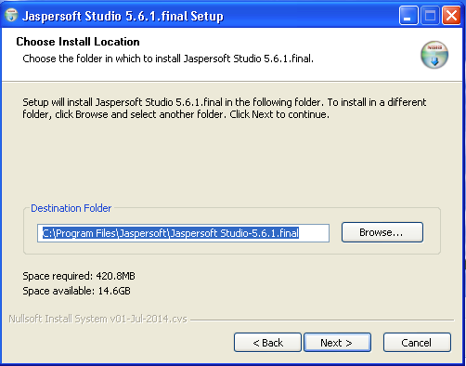Screen dimensions: 466x366
Task: Cancel the Jaspersoft Studio setup
Action: [x=417, y=343]
